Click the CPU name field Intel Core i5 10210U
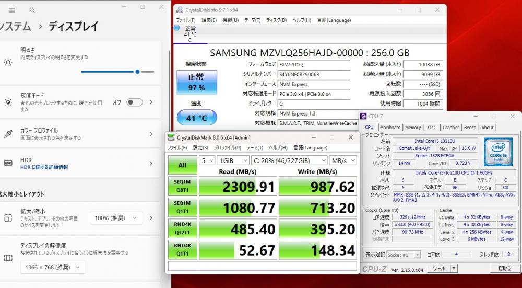 click(435, 141)
